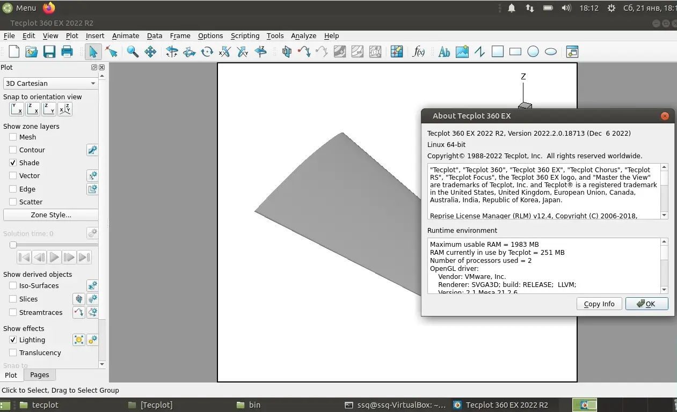Click the Create Frame tool icon

pyautogui.click(x=572, y=52)
